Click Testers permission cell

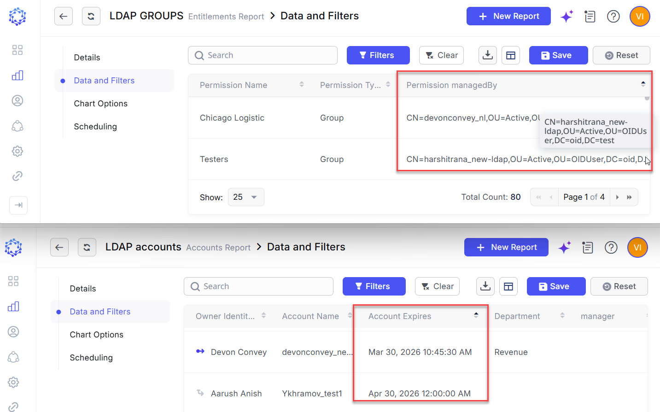tap(214, 159)
